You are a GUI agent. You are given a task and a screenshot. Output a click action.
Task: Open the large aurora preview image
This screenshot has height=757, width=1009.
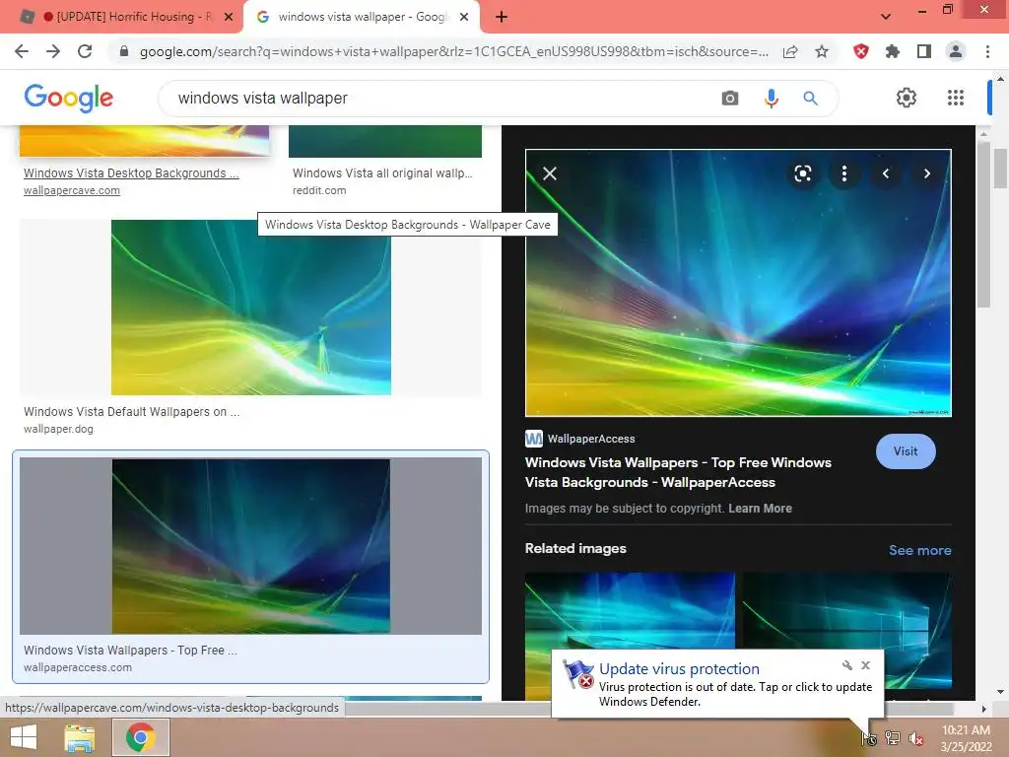click(x=738, y=283)
